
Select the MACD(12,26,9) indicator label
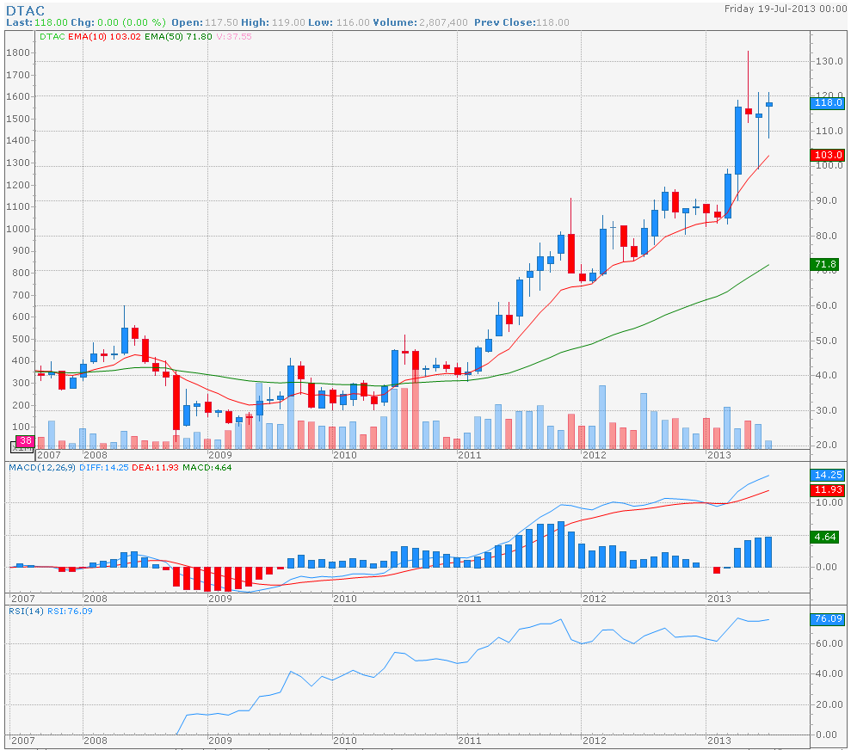point(42,468)
